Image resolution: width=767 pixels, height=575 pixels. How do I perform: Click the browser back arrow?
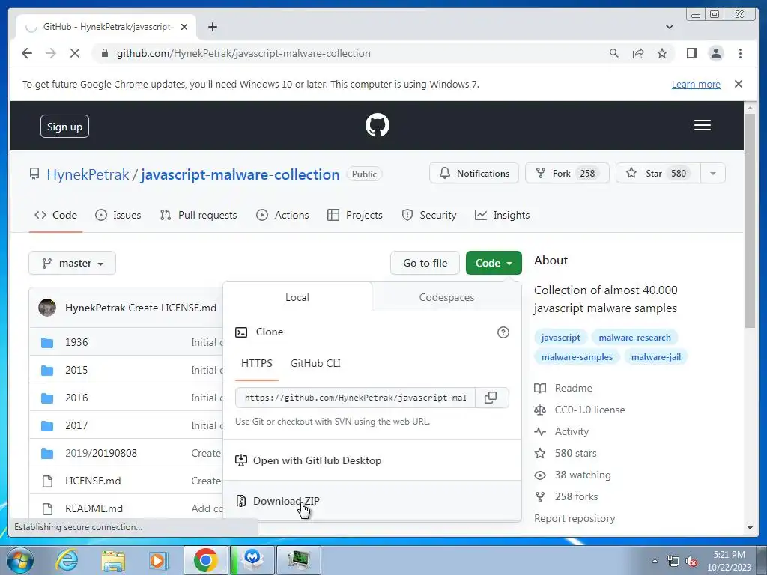[27, 53]
